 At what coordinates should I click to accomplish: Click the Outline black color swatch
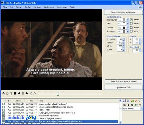point(124,28)
